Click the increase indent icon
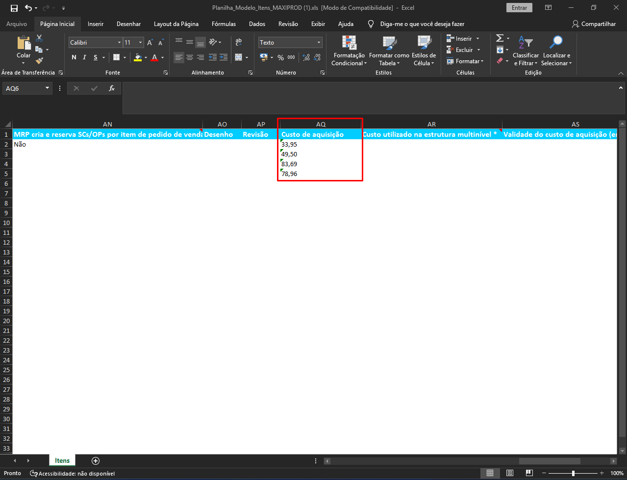 tap(224, 57)
